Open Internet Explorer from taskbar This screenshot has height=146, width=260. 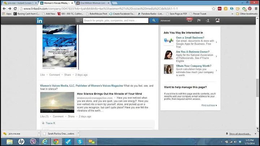(x=45, y=142)
